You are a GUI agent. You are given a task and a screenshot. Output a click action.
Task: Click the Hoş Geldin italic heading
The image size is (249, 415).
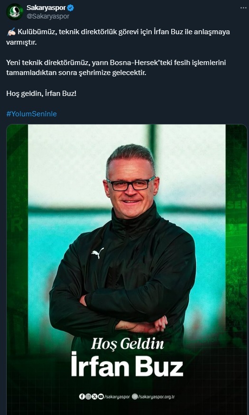pos(128,344)
